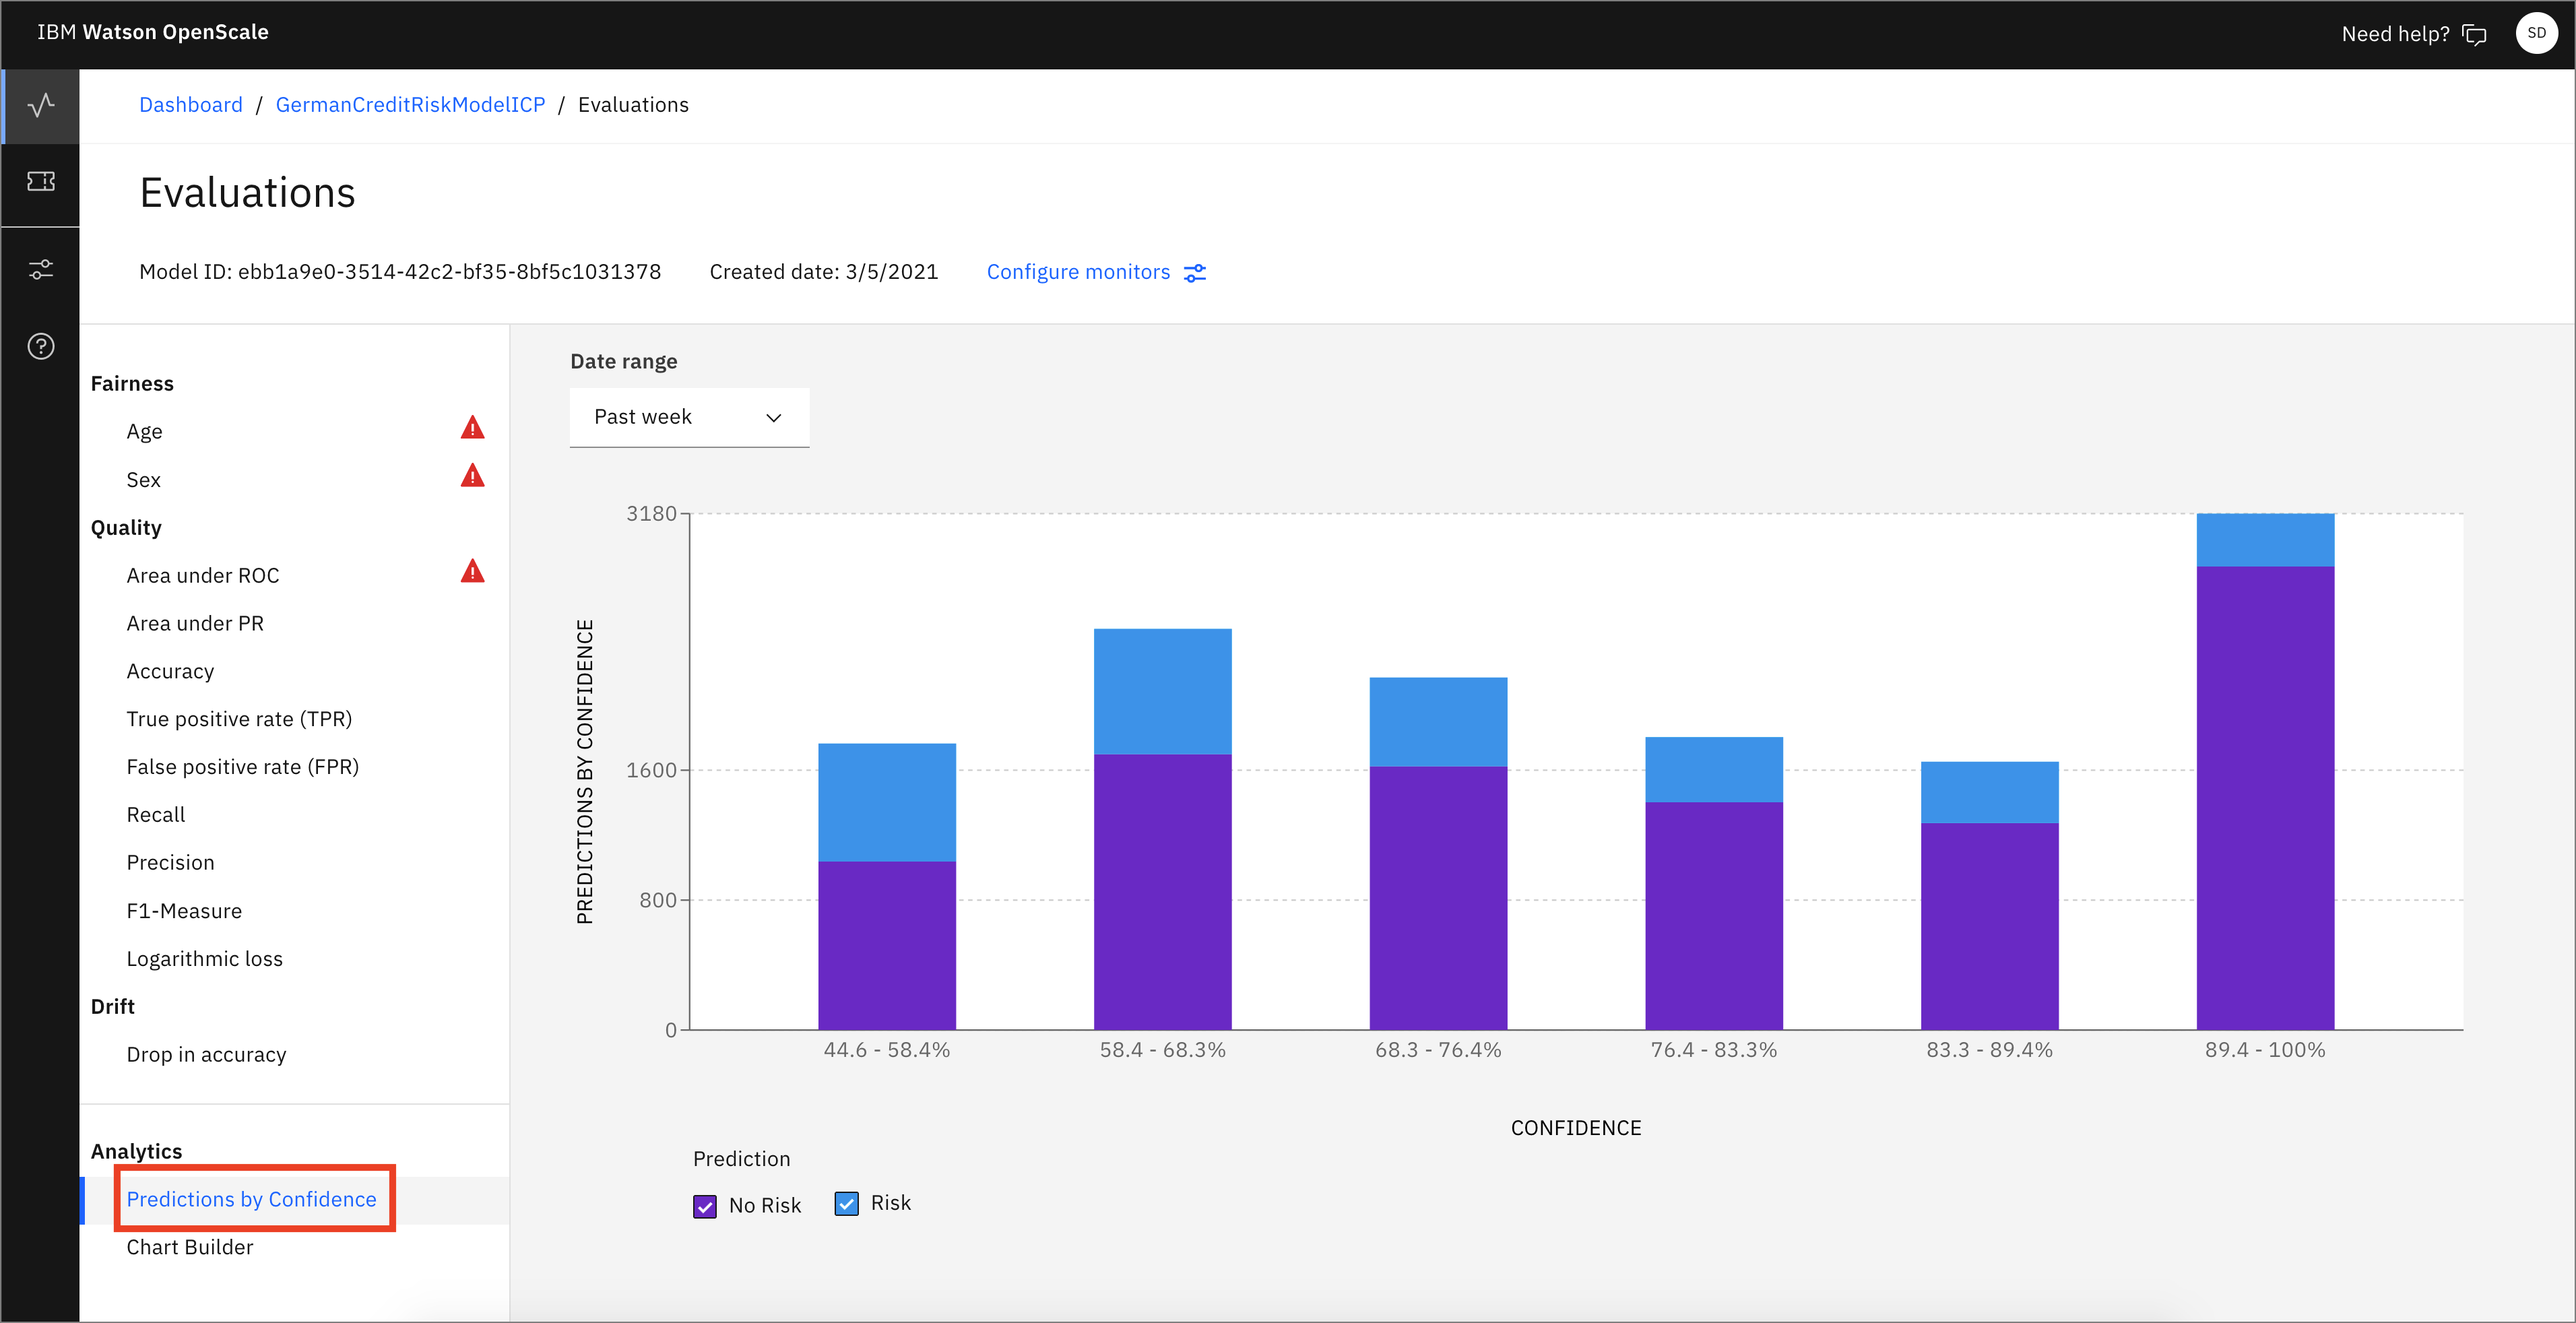Click the Age fairness alert triangle
The height and width of the screenshot is (1323, 2576).
coord(472,428)
